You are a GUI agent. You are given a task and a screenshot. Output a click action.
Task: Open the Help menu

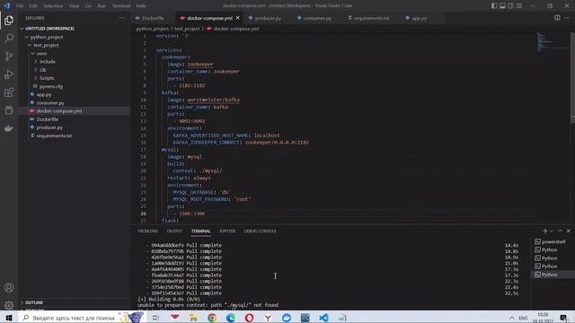141,6
